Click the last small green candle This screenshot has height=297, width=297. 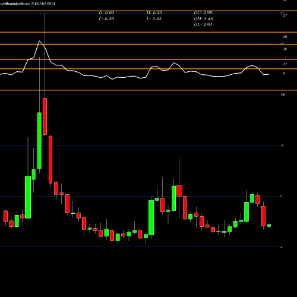269,225
